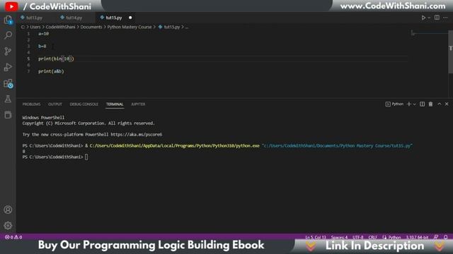Click the tut15.py breadcrumb segment
This screenshot has width=453, height=254.
(x=169, y=27)
